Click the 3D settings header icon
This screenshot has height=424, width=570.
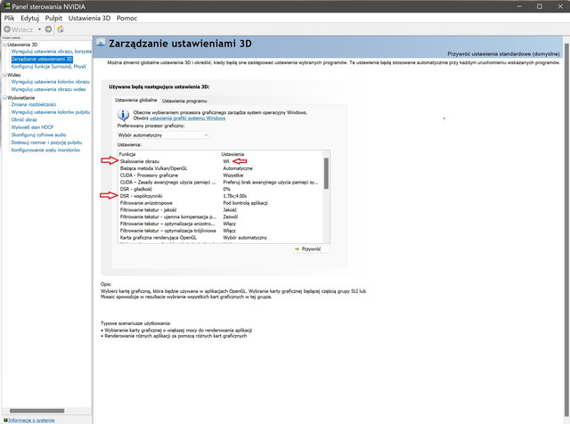[x=101, y=43]
